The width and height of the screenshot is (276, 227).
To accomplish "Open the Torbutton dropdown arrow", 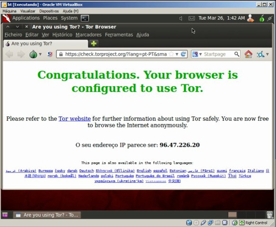I will [40, 54].
